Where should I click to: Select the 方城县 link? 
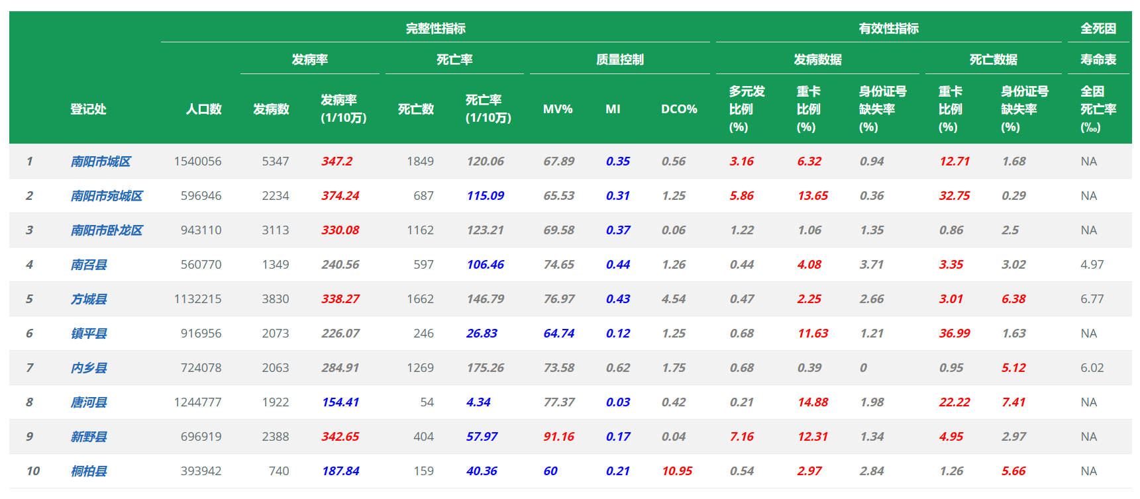(x=89, y=299)
